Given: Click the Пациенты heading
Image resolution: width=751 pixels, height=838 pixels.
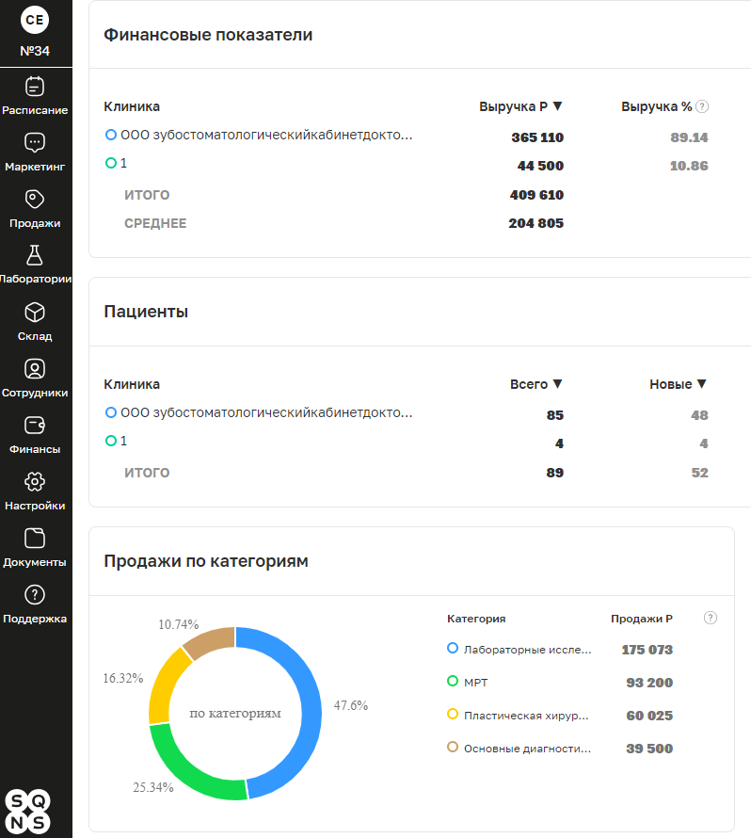Looking at the screenshot, I should 146,311.
